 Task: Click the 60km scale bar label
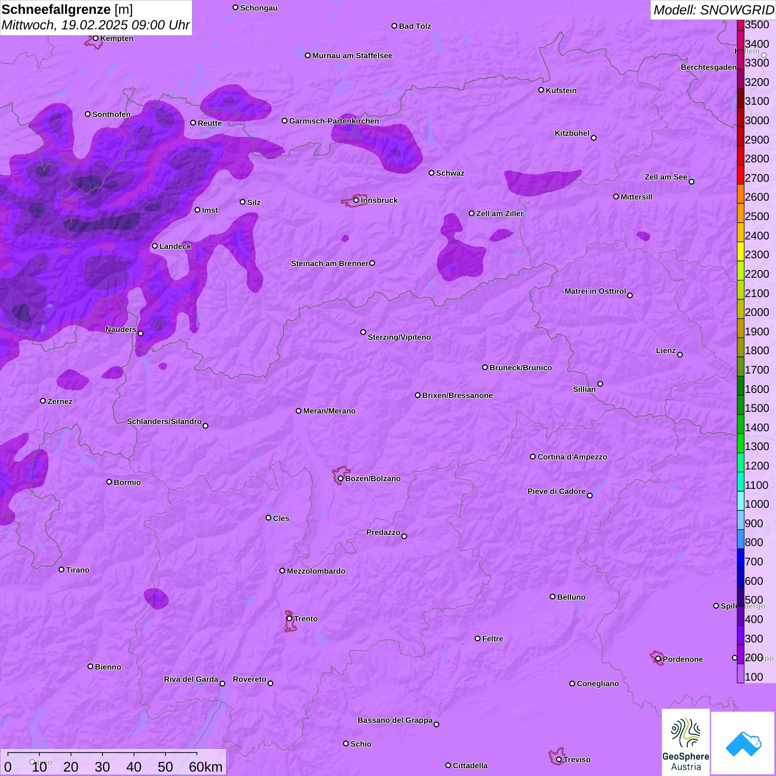tap(206, 767)
